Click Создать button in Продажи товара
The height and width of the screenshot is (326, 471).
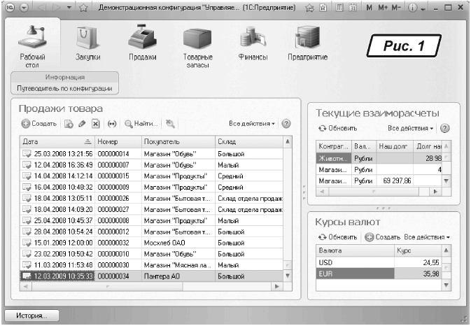pos(39,124)
